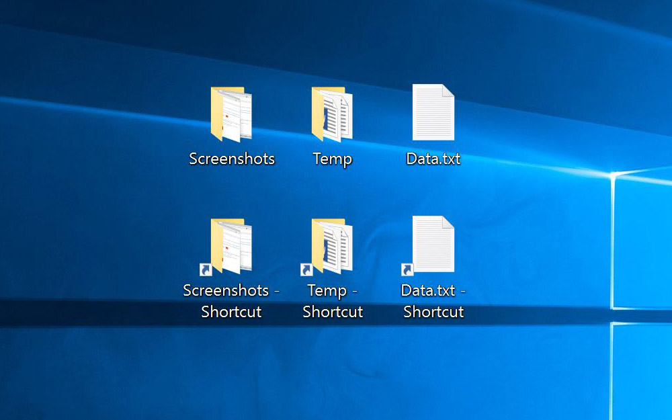The height and width of the screenshot is (420, 672).
Task: Click the 'Temp - Shortcut' label text
Action: (x=333, y=301)
